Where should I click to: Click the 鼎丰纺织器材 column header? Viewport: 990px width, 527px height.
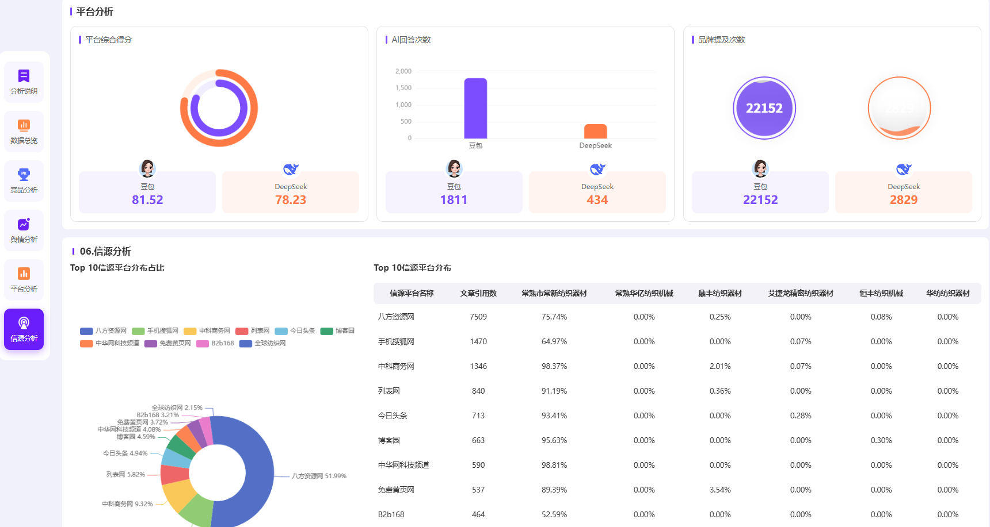tap(720, 294)
